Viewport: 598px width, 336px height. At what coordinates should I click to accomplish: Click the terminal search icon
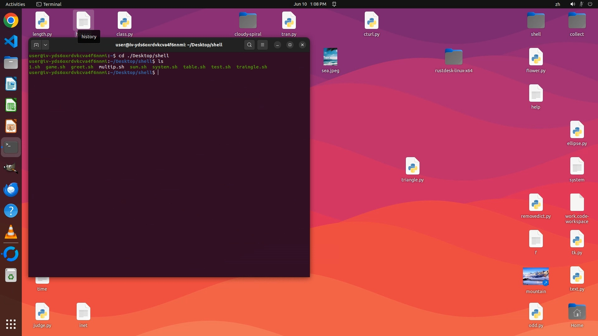pos(249,45)
